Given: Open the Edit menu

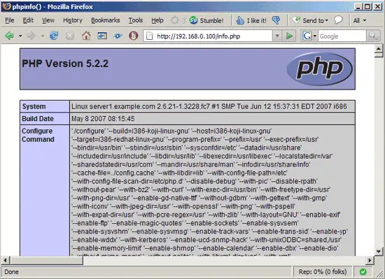Looking at the screenshot, I should click(x=28, y=20).
